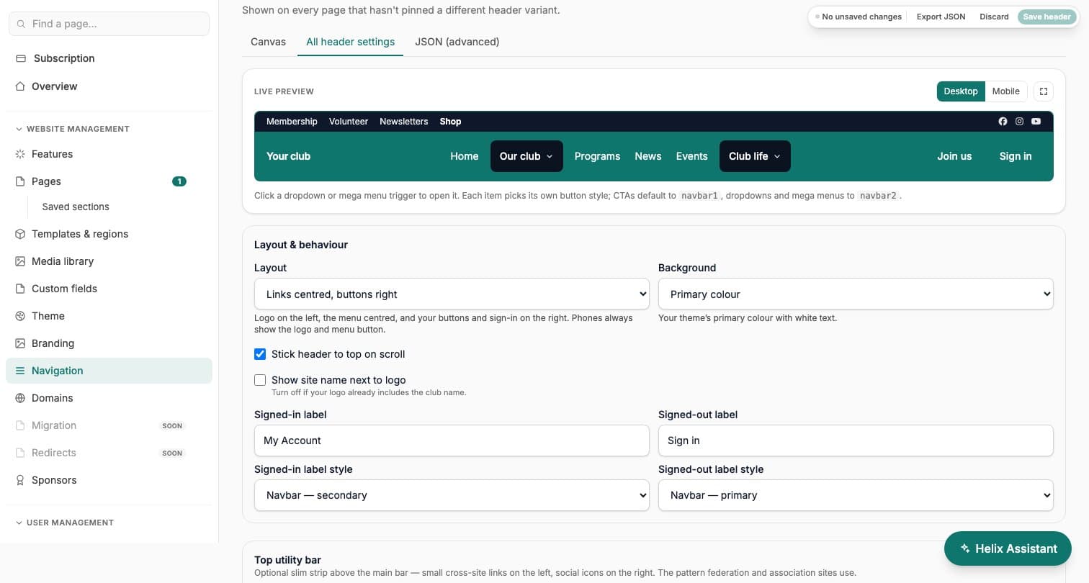
Task: Click the 'Top utility bar' heading
Action: point(287,560)
